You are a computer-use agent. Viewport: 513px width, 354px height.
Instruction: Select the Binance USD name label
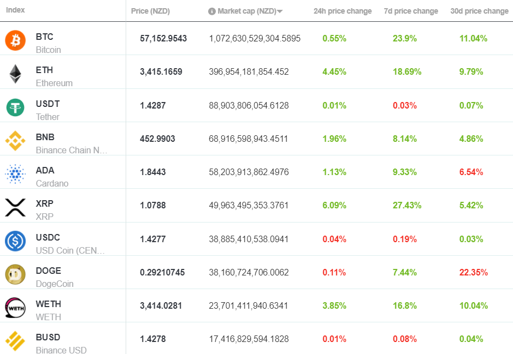[61, 350]
